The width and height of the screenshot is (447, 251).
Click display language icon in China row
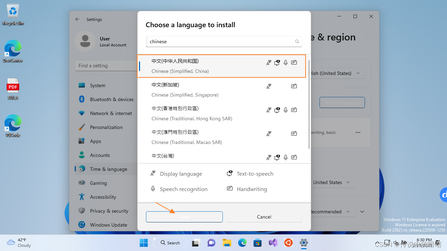pos(269,63)
